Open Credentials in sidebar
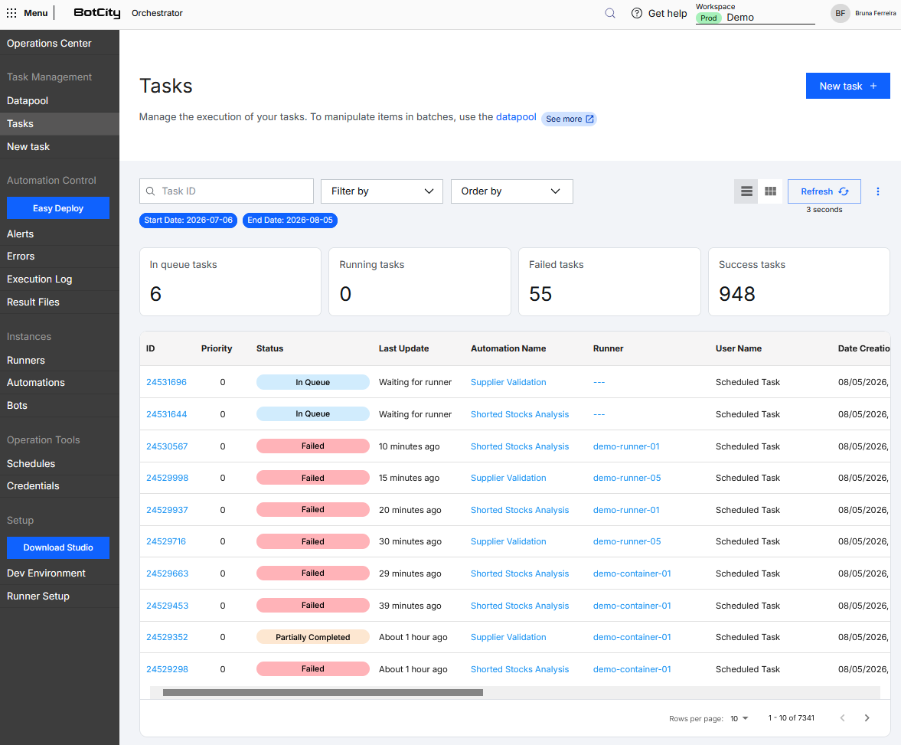 60,486
